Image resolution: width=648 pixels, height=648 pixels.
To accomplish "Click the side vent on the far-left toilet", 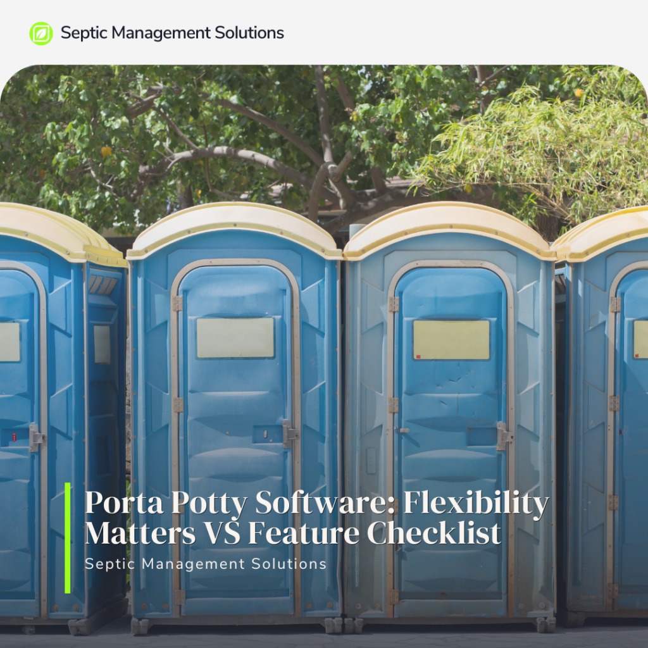I will (103, 285).
